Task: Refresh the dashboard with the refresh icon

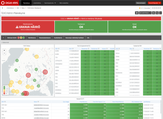Action: pyautogui.click(x=157, y=13)
